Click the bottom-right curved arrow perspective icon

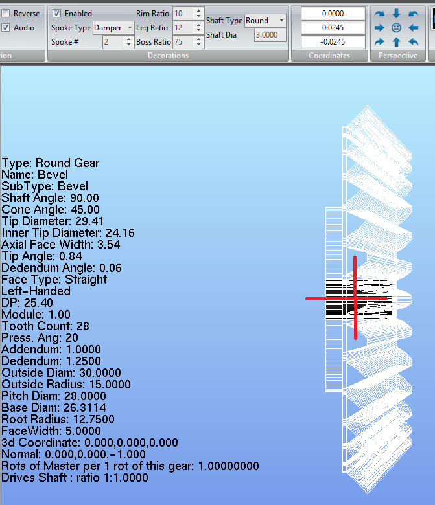coord(414,42)
